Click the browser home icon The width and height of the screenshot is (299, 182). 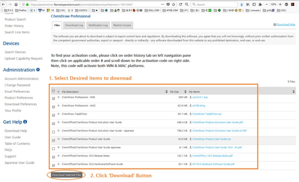pyautogui.click(x=17, y=4)
